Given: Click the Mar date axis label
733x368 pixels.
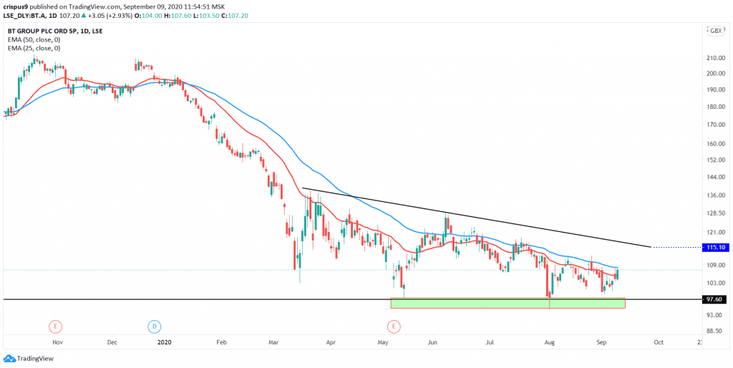Looking at the screenshot, I should point(274,342).
